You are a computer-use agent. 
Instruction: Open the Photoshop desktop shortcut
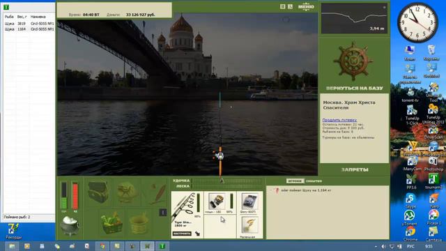pos(433,164)
